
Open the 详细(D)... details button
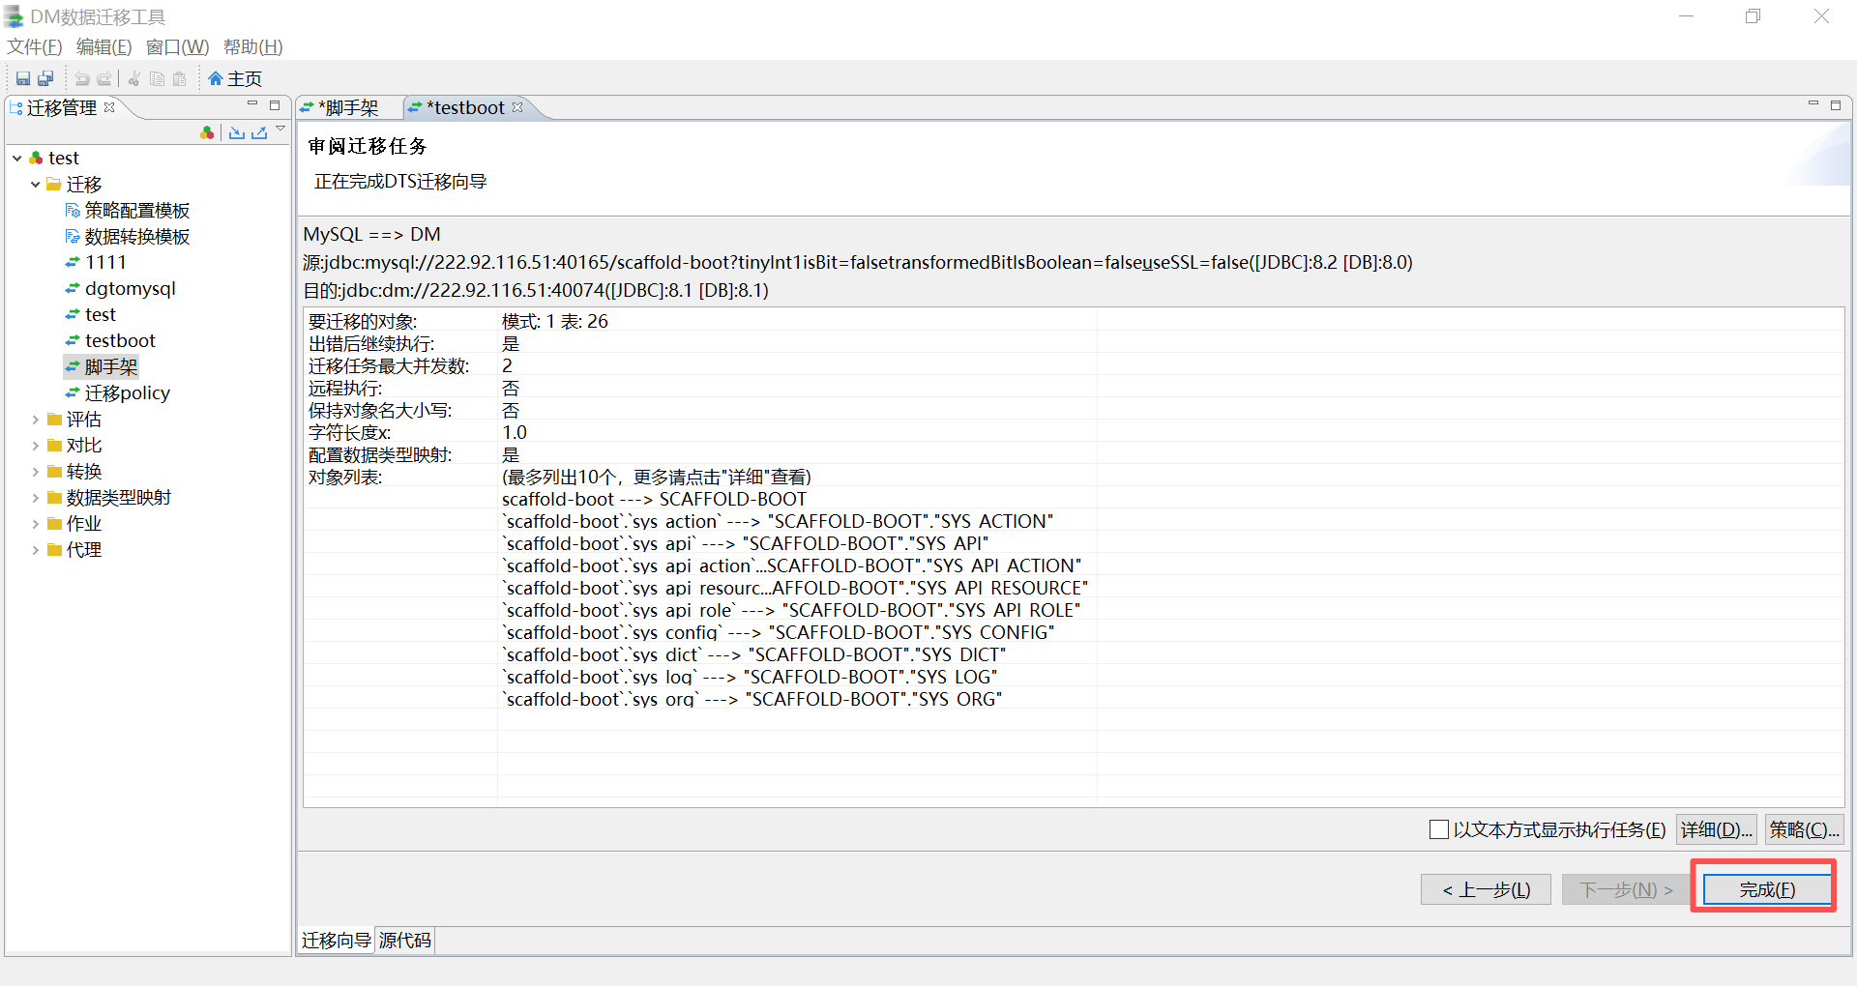pos(1717,829)
